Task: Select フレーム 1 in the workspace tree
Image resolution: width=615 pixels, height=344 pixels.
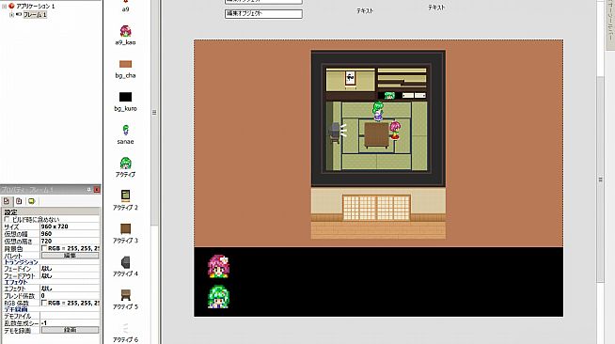Action: (x=35, y=14)
